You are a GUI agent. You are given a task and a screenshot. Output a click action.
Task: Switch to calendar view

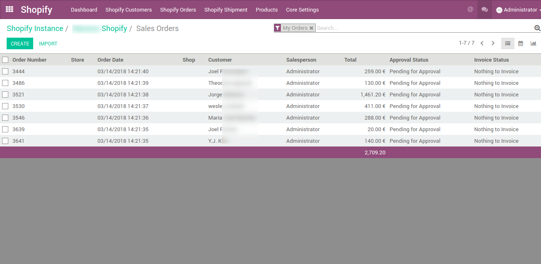(x=521, y=43)
